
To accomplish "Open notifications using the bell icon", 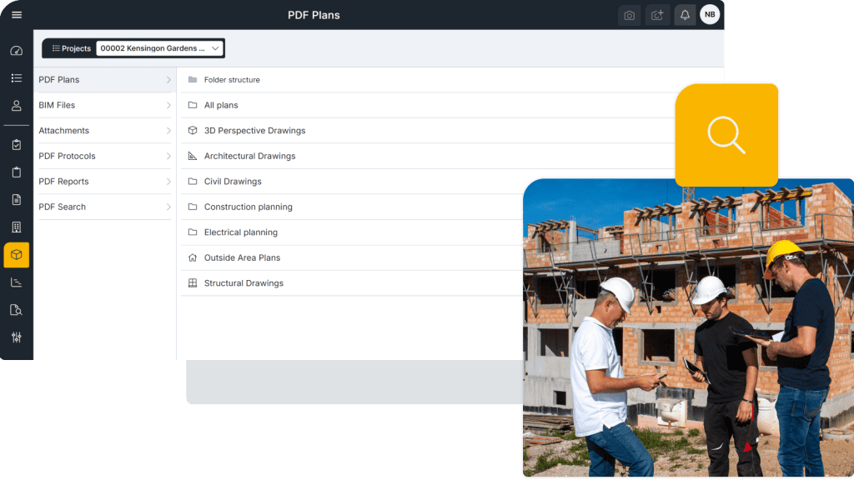I will coord(685,14).
